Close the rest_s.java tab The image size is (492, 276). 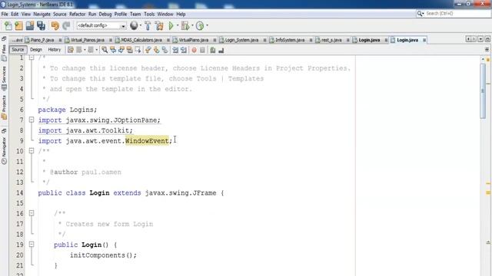point(347,41)
